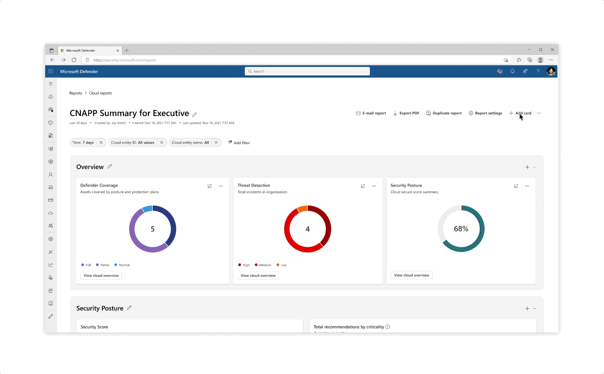Toggle the hamburger navigation menu

tap(50, 84)
